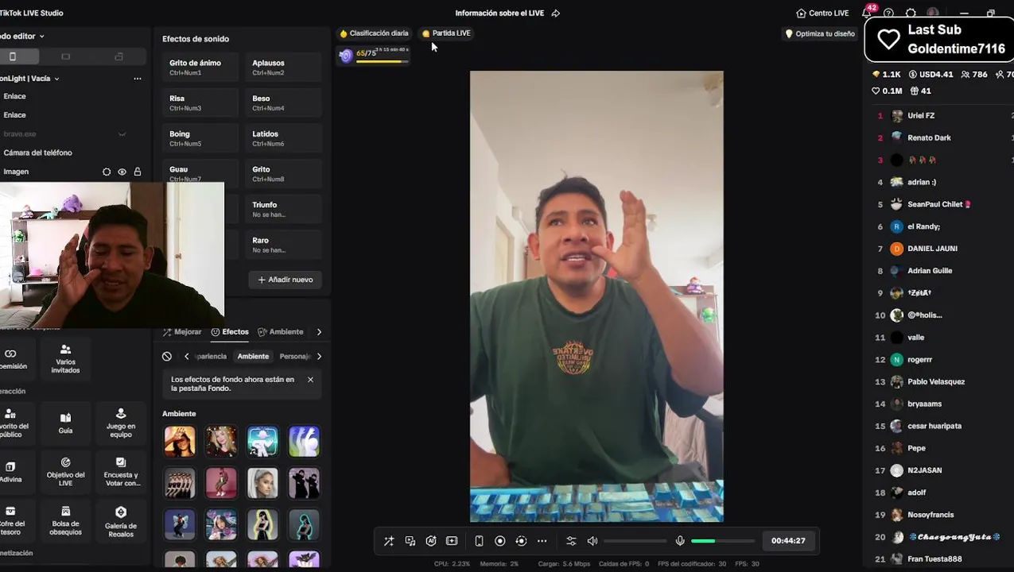1014x572 pixels.
Task: Show next effect categories with right chevron
Action: point(319,357)
